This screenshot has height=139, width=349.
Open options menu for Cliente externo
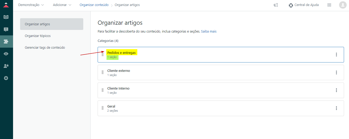coord(336,72)
